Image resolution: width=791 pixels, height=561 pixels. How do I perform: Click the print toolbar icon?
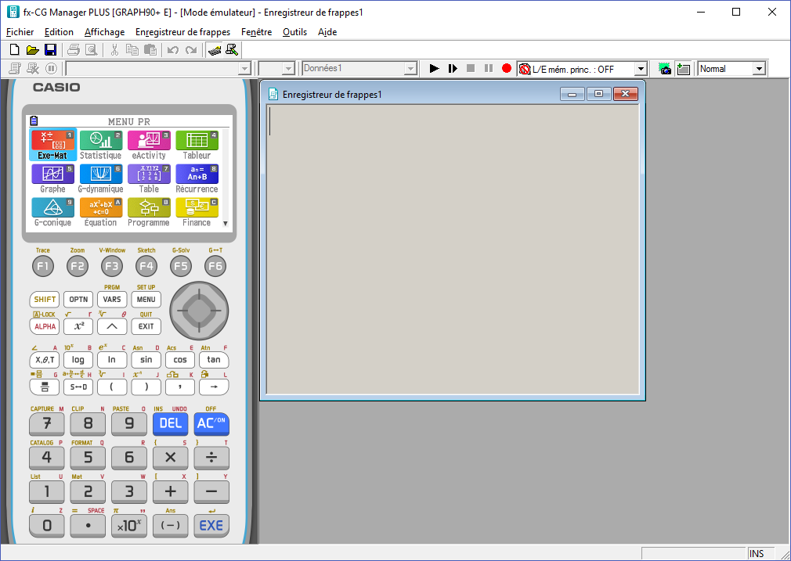(74, 50)
